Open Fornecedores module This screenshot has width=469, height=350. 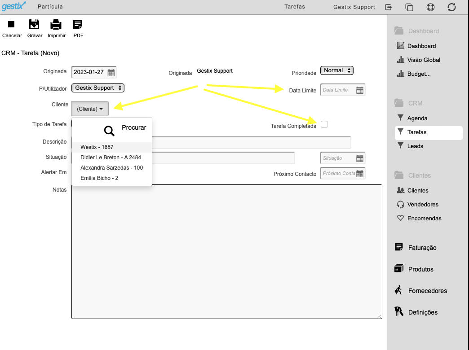coord(427,290)
